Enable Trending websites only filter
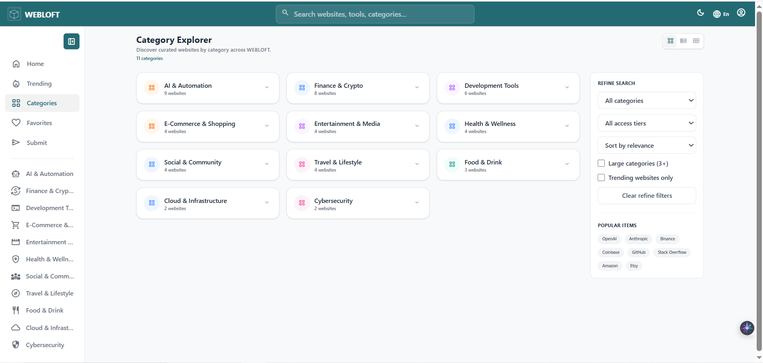This screenshot has height=363, width=763. coord(601,178)
